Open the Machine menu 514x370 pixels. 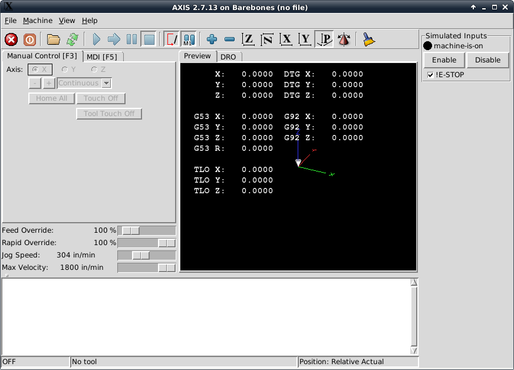38,21
